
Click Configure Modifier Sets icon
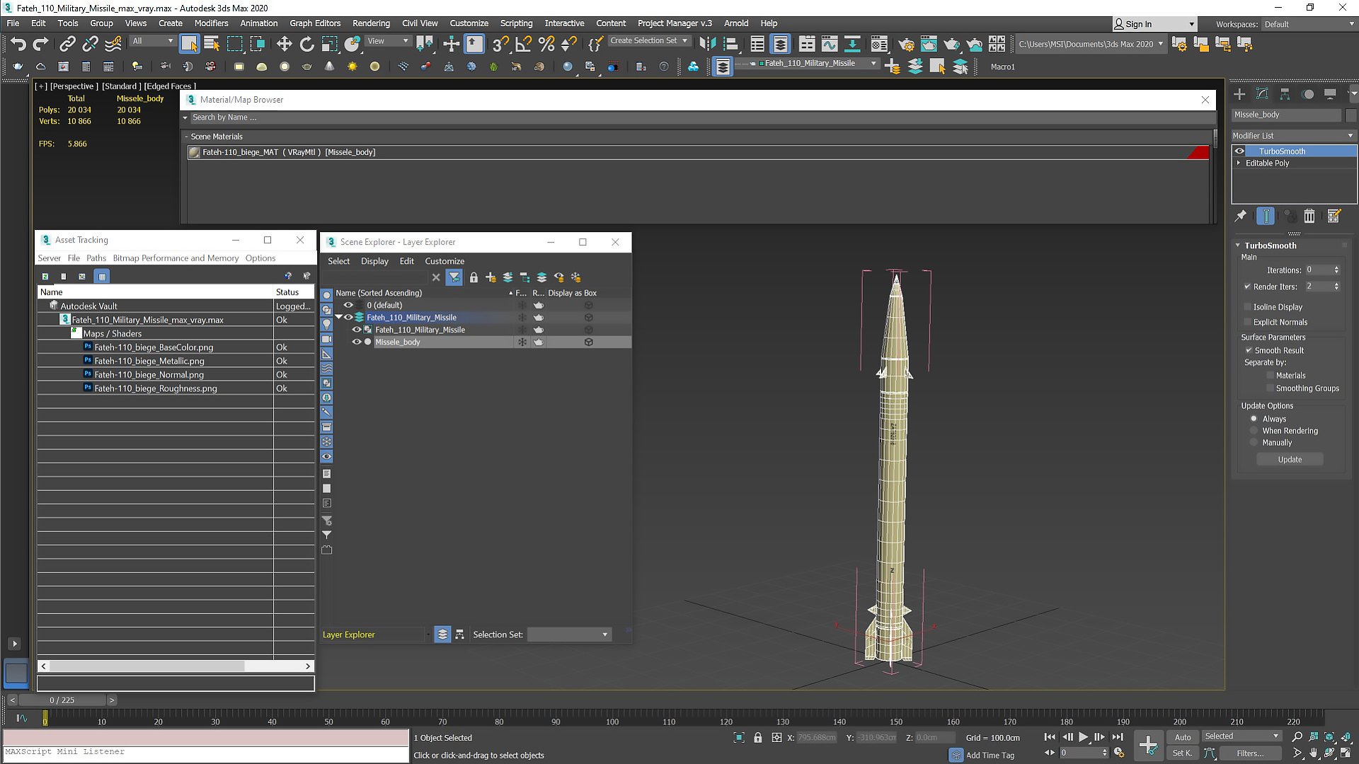pos(1334,216)
